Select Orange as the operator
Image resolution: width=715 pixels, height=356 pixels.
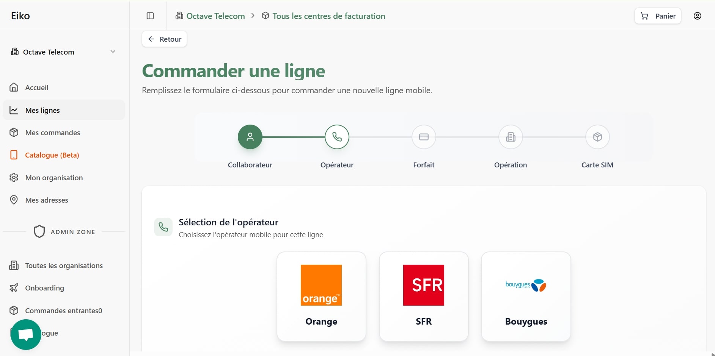coord(321,296)
